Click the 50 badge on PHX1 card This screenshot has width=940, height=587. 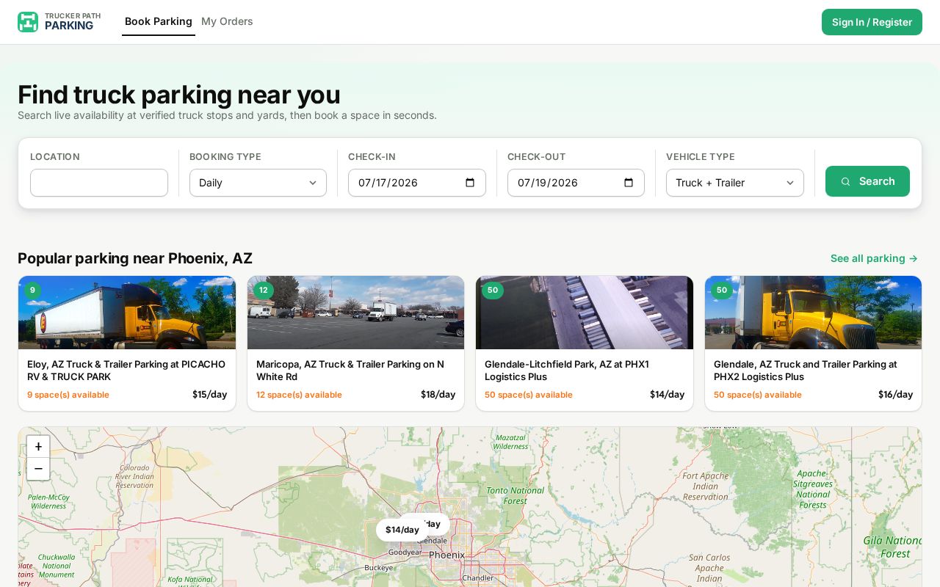click(492, 290)
